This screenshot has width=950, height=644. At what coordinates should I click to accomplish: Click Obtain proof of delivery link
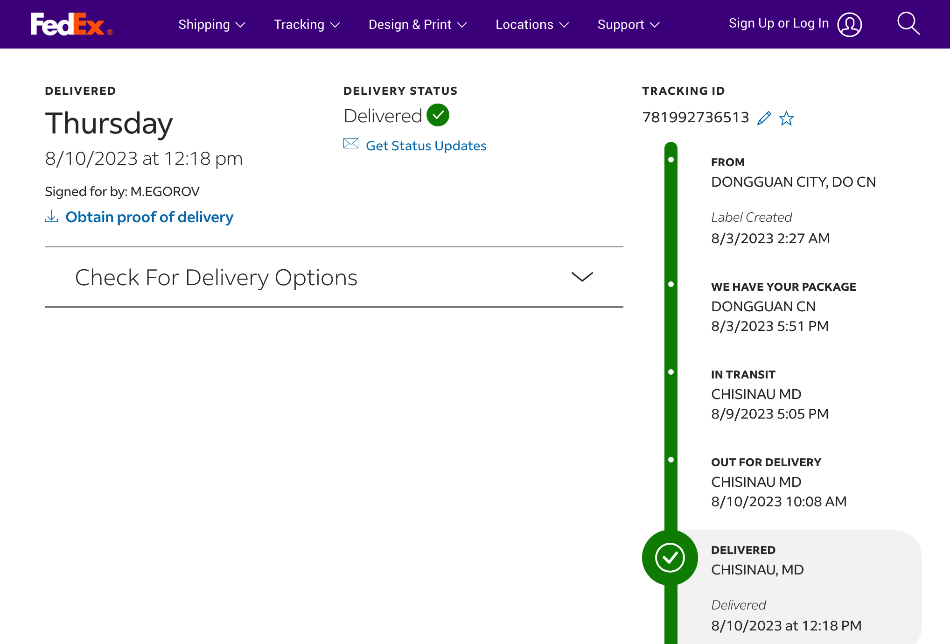(x=149, y=217)
